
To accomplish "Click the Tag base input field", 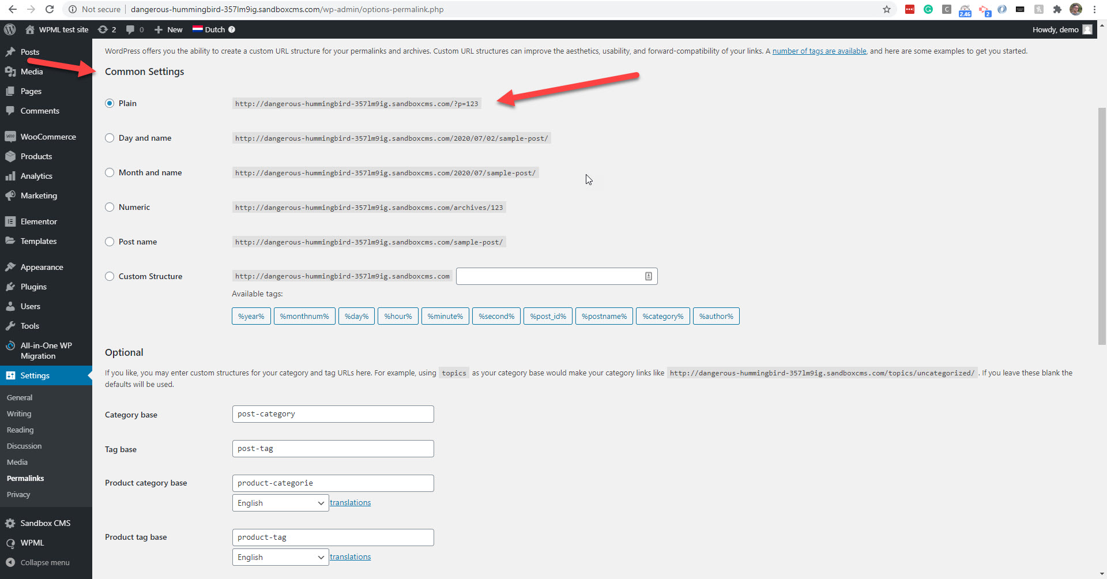I will [333, 449].
